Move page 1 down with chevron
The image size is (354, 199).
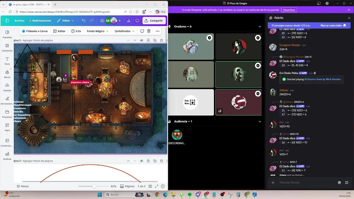(x=135, y=40)
